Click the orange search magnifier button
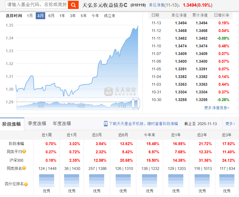 pos(73,5)
